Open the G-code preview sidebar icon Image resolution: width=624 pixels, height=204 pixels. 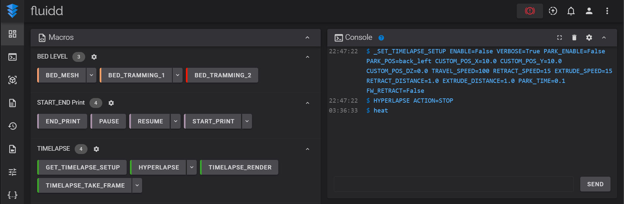[x=12, y=80]
